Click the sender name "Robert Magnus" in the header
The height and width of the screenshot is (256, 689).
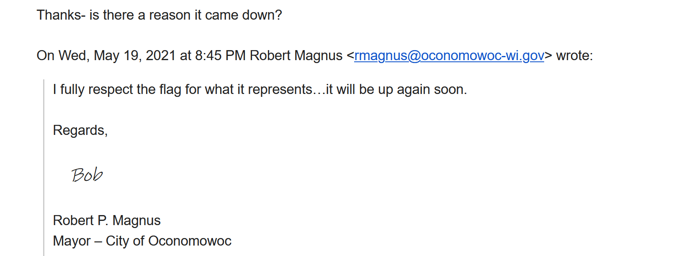[x=296, y=56]
